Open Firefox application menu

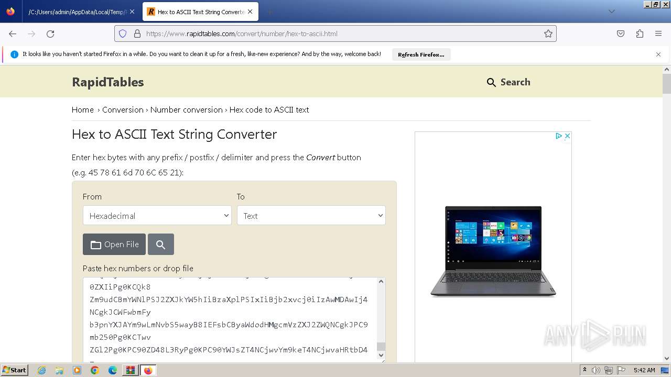click(658, 34)
